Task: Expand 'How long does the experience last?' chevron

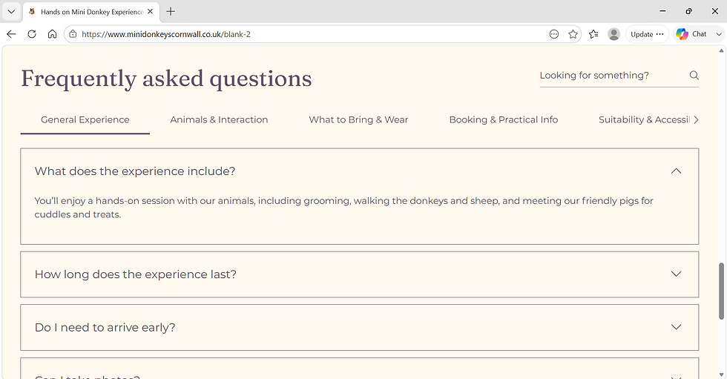Action: click(x=676, y=274)
